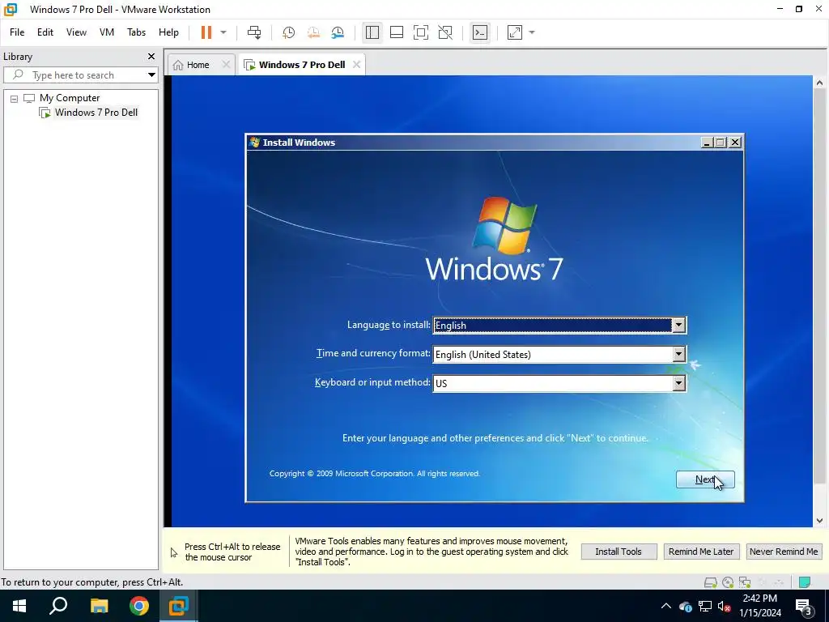Click the CD/DVD status bar icon
Viewport: 829px width, 622px height.
coord(728,582)
